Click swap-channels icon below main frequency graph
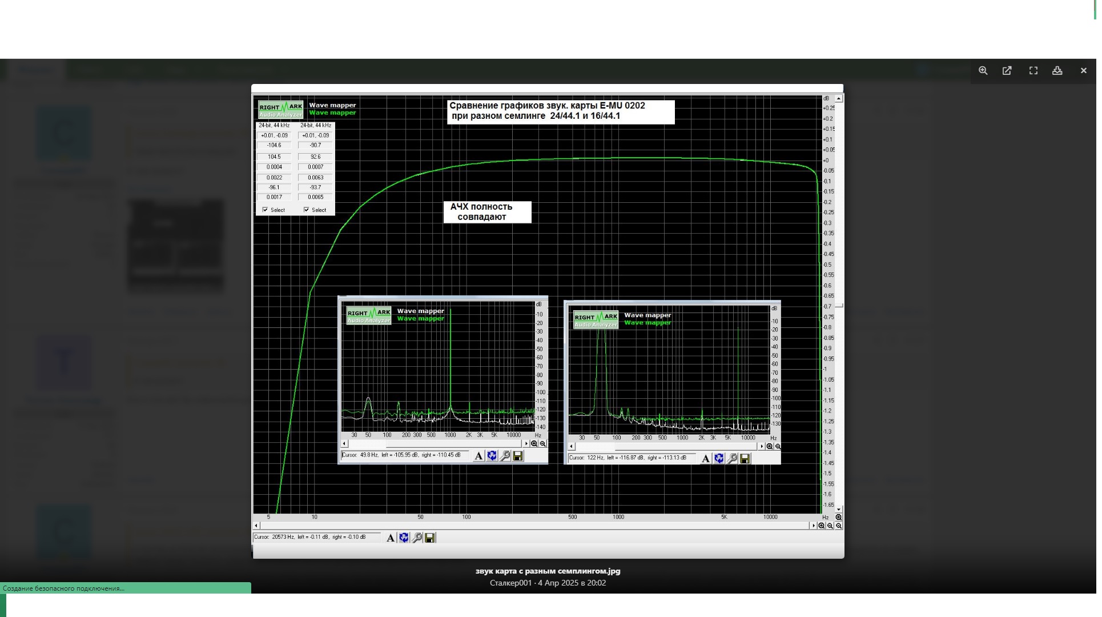Screen dimensions: 1102x617 coord(404,538)
